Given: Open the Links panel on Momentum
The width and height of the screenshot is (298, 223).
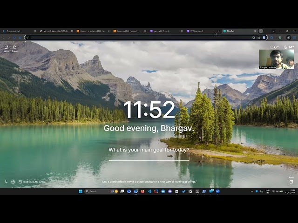Looking at the screenshot, I should point(6,49).
